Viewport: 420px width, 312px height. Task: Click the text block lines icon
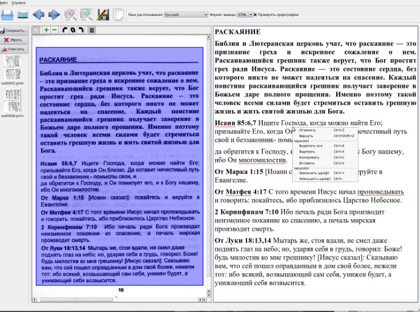point(92,29)
